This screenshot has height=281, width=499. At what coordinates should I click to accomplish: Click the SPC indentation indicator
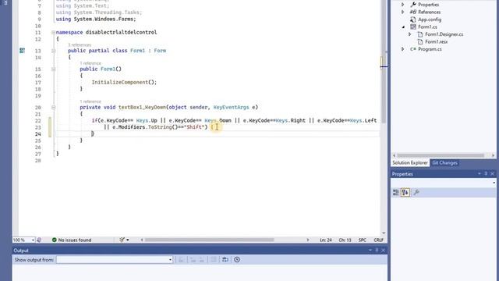[x=362, y=240]
